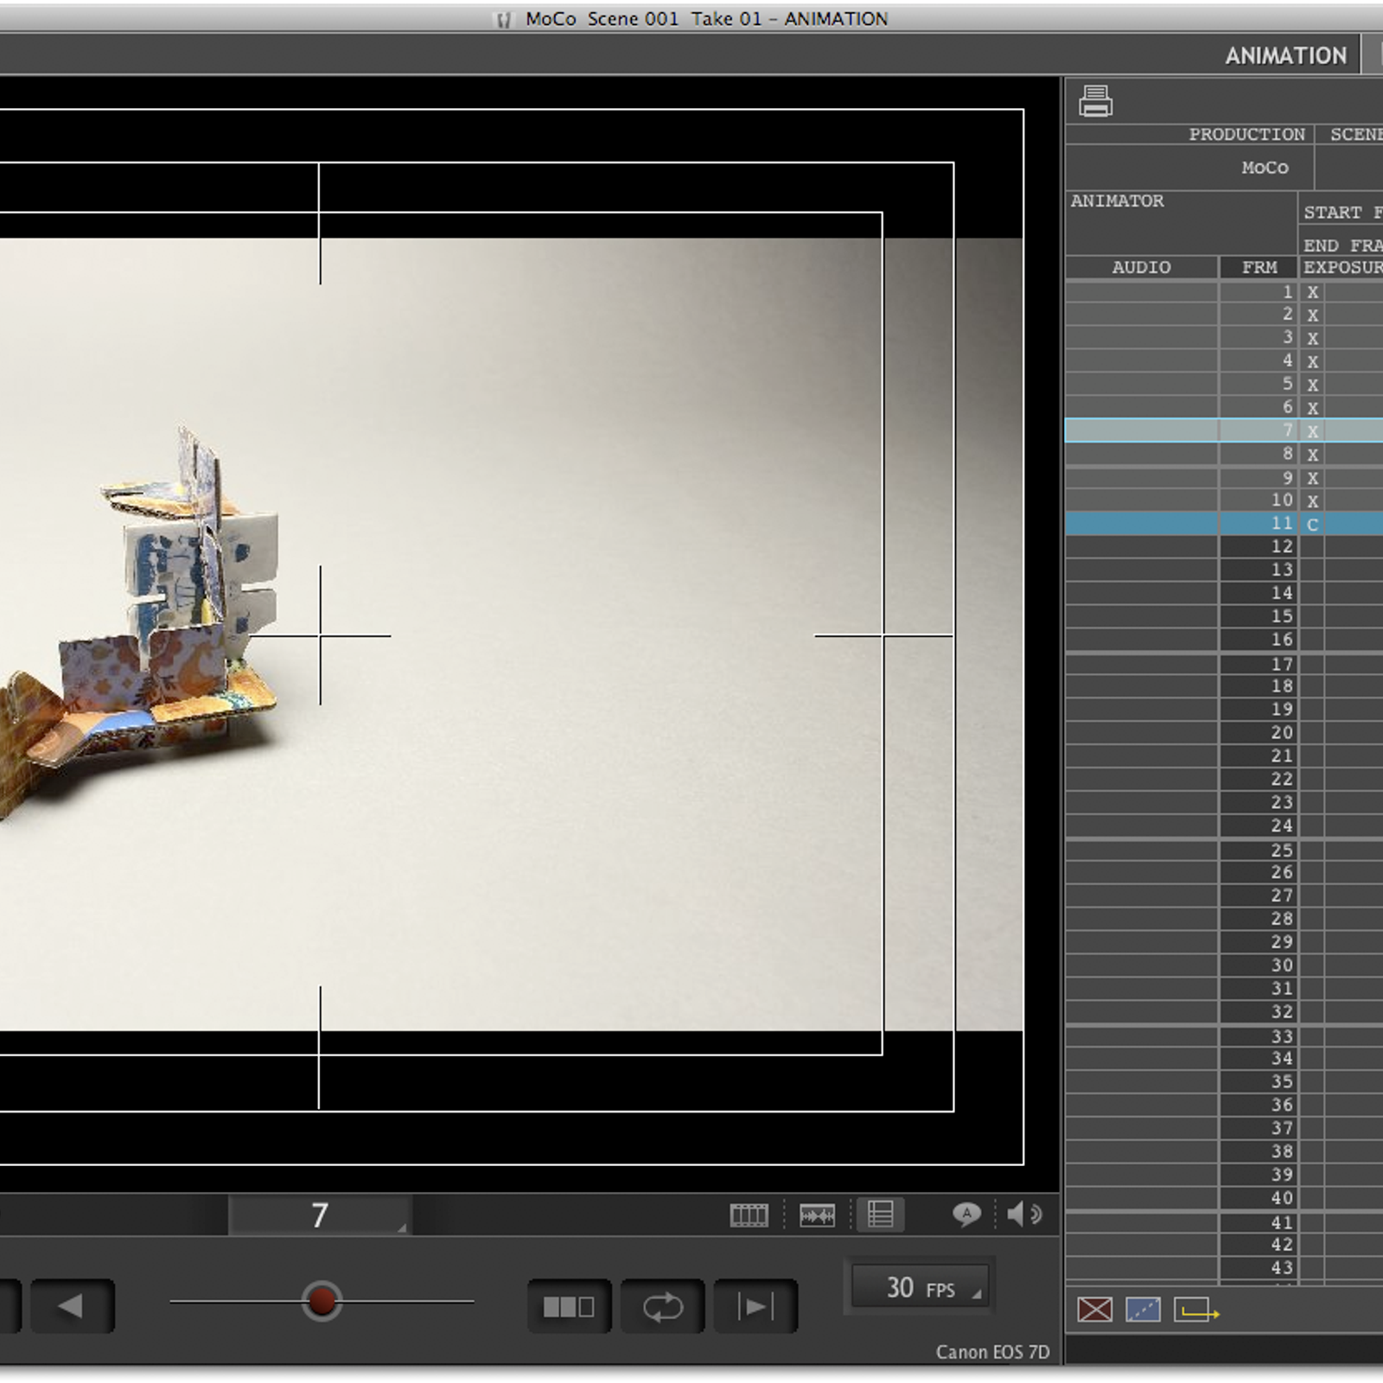Select frame 30 in the X-sheet
This screenshot has width=1383, height=1383.
coord(1259,966)
